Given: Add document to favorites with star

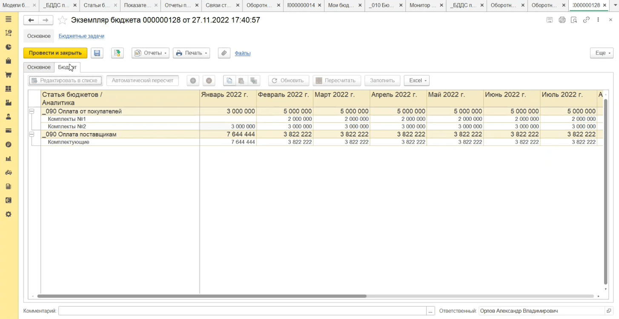Looking at the screenshot, I should pos(62,20).
